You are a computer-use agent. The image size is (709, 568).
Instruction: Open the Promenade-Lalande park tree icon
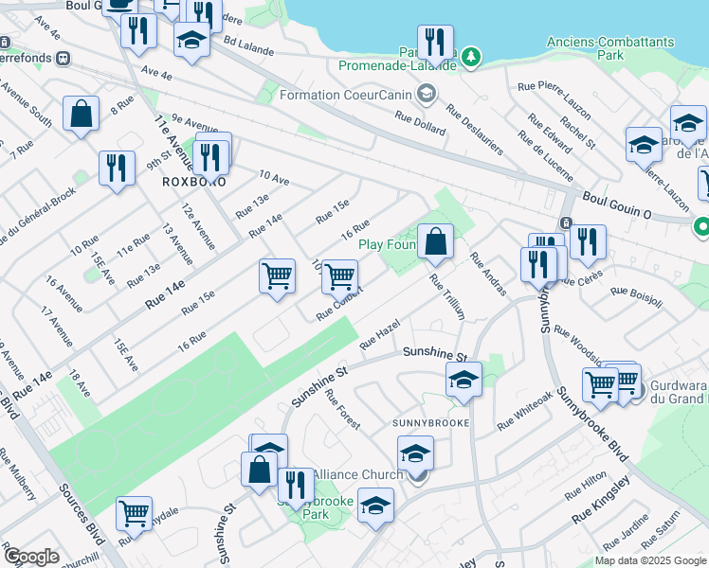point(470,58)
